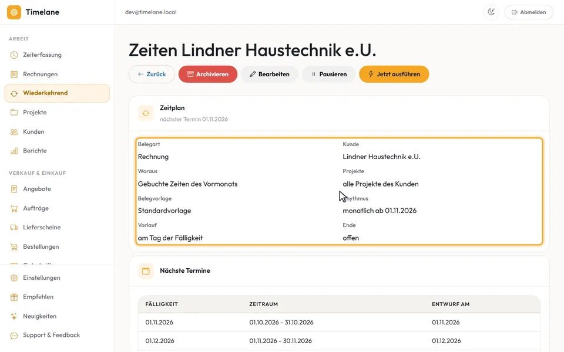The width and height of the screenshot is (564, 352).
Task: Click the Projekte folder icon
Action: pyautogui.click(x=14, y=113)
